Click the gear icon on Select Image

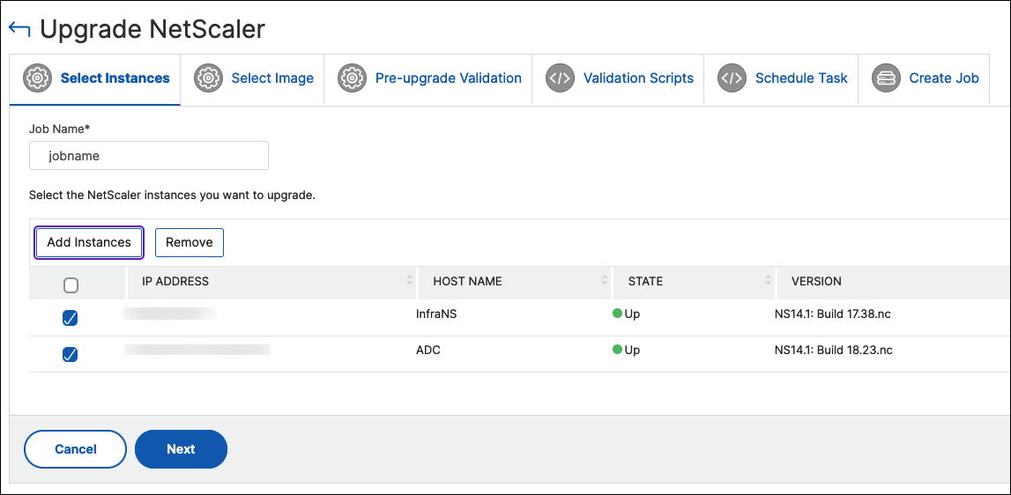[x=208, y=78]
